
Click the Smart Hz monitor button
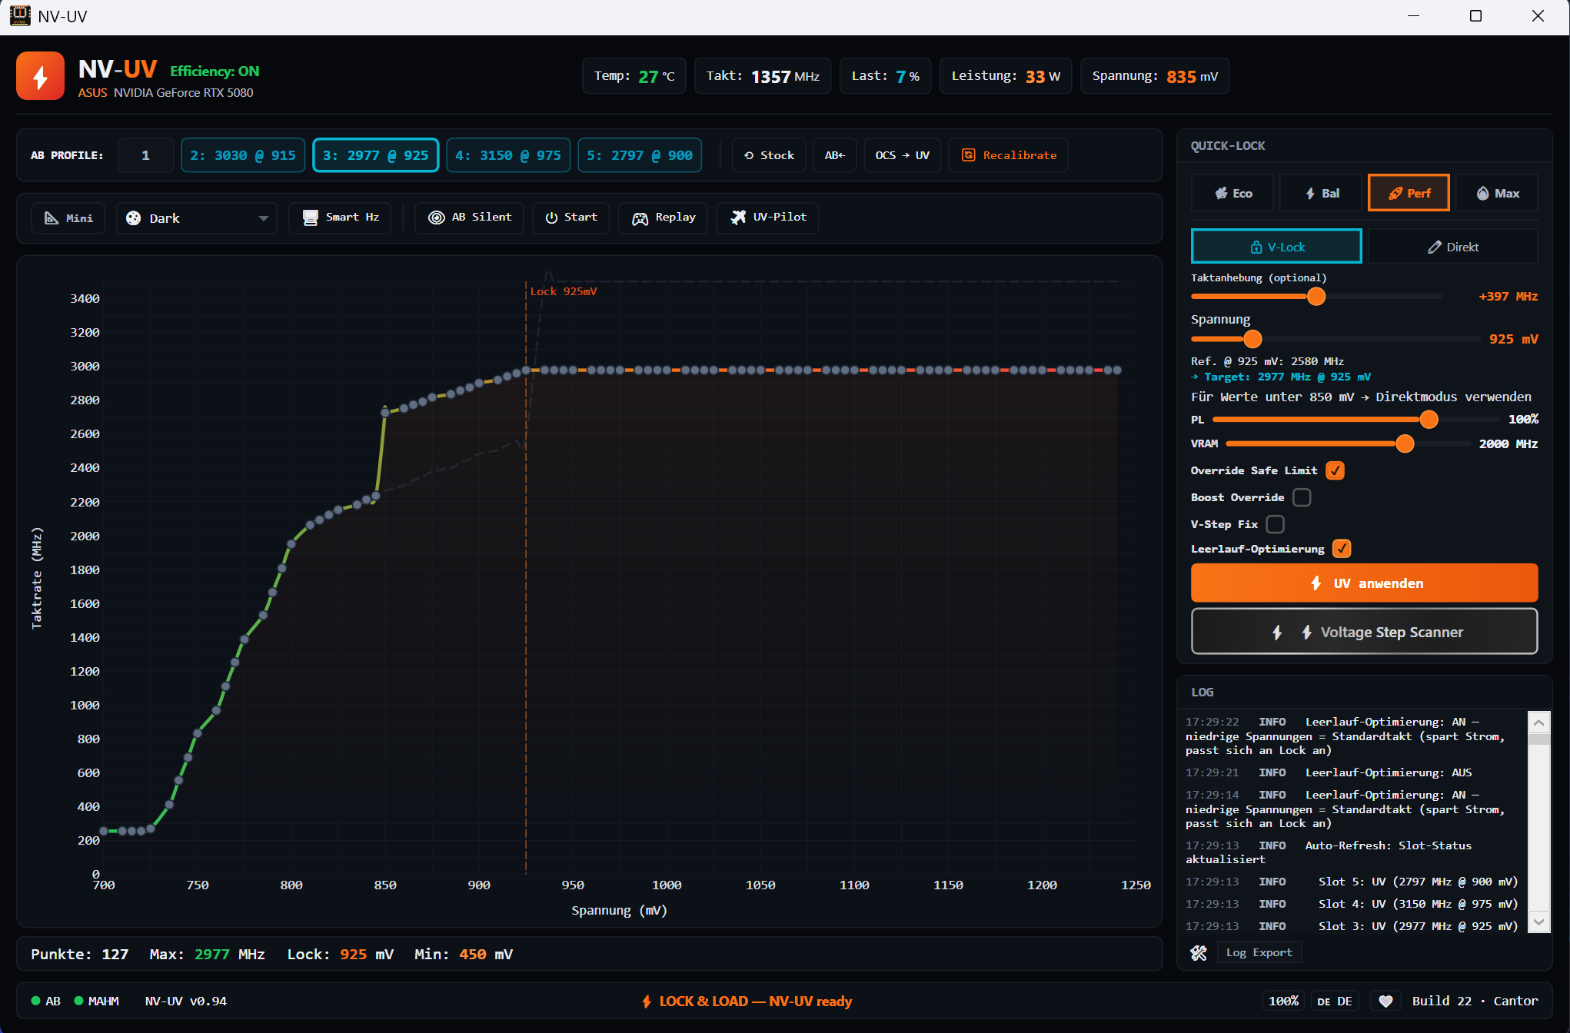340,218
